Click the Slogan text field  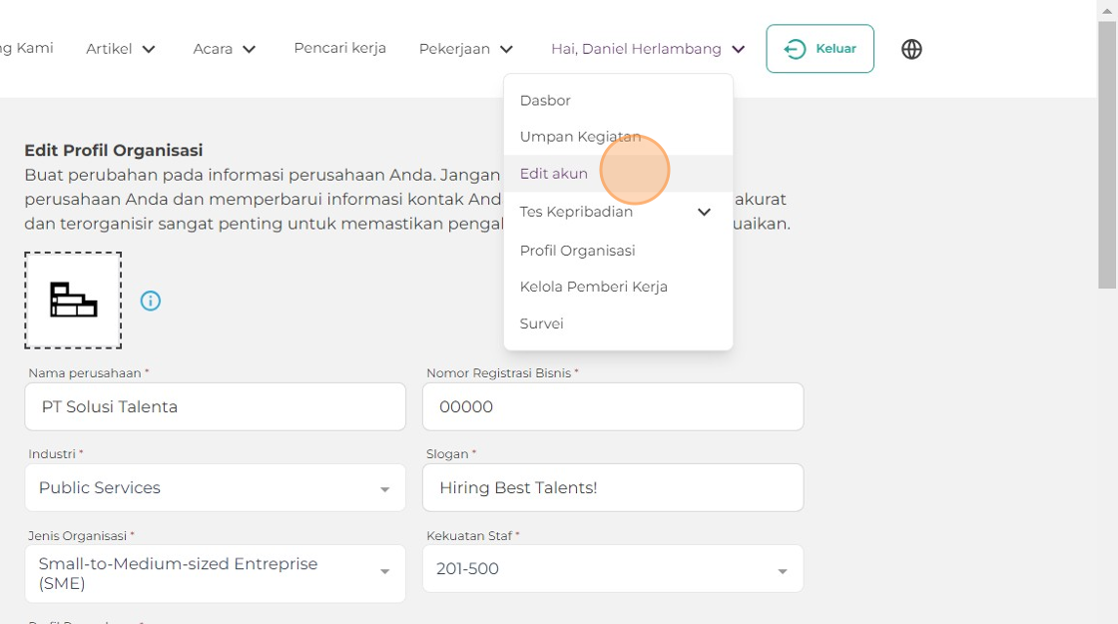tap(612, 487)
